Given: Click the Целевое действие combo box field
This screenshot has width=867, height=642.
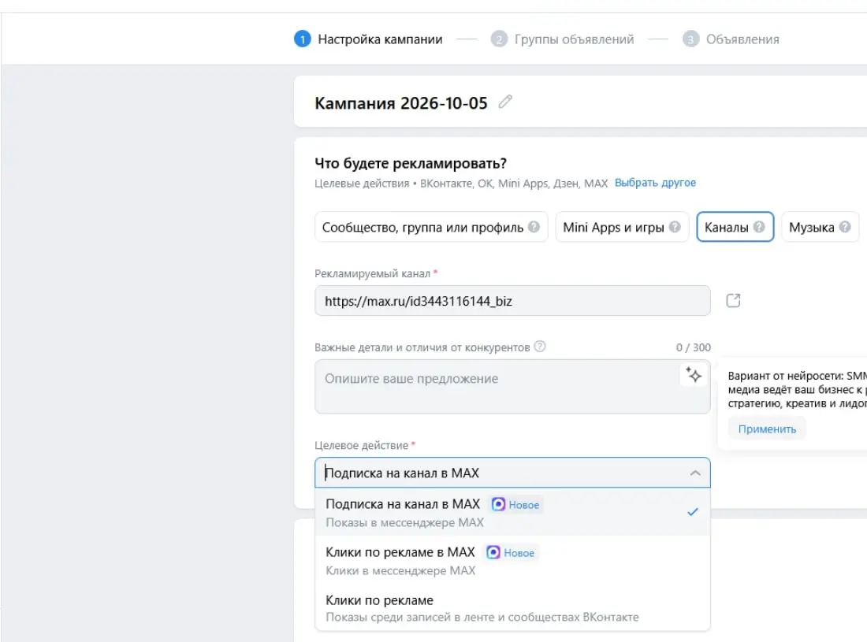Looking at the screenshot, I should [x=512, y=473].
